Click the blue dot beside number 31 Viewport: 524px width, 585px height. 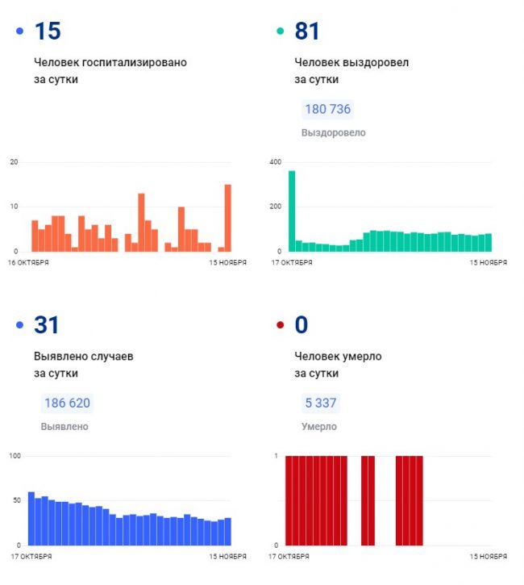[19, 325]
